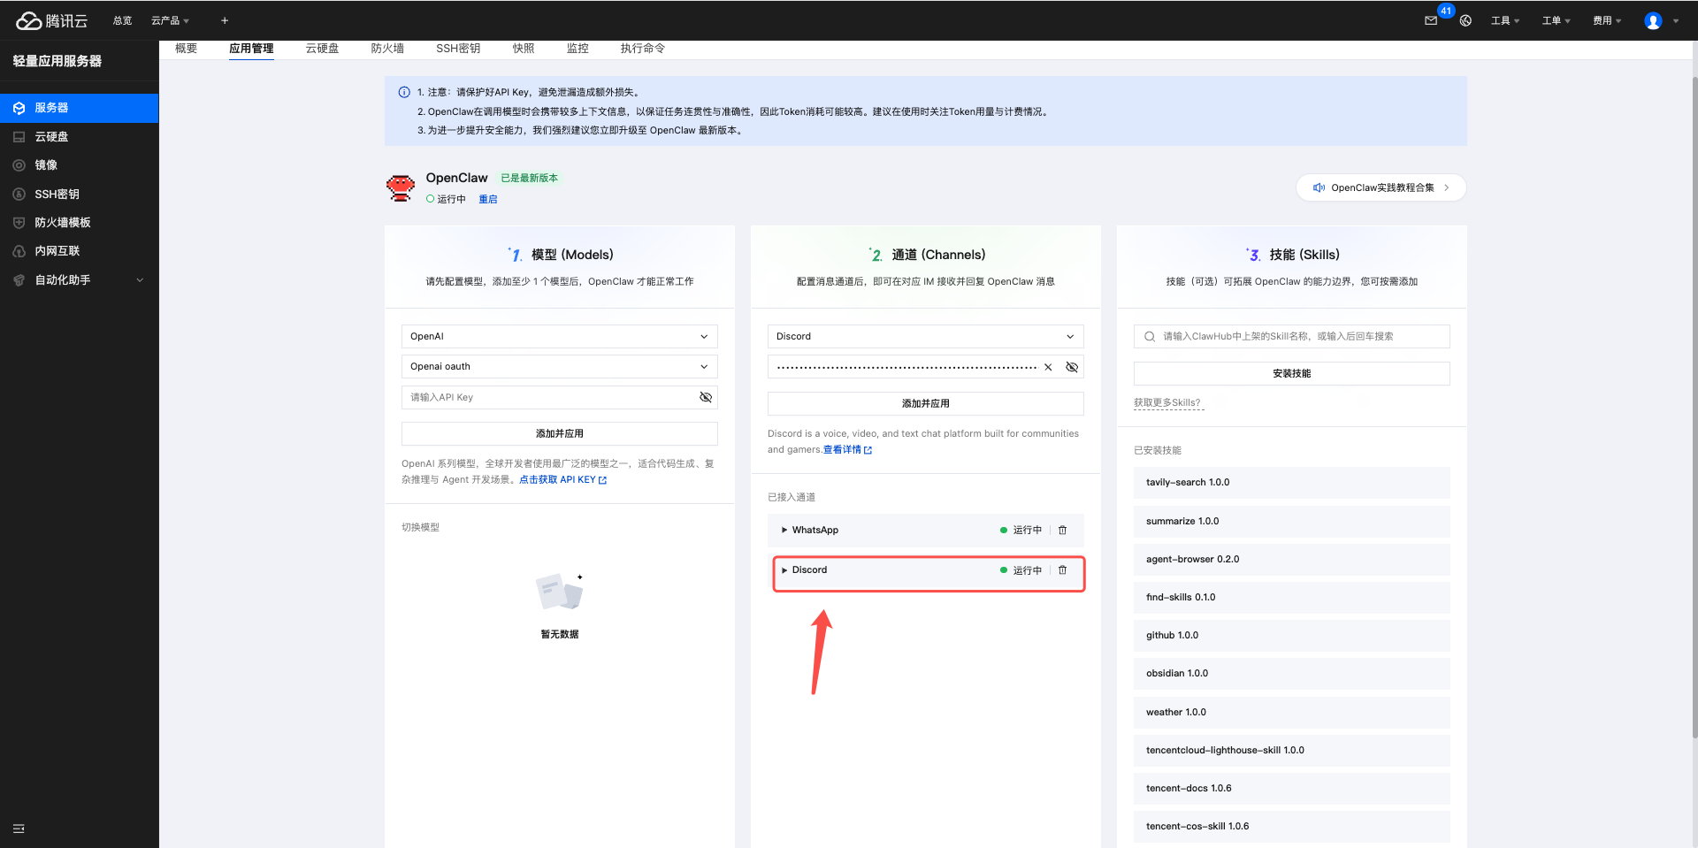Click the API Key input field
The height and width of the screenshot is (848, 1698).
pyautogui.click(x=548, y=397)
